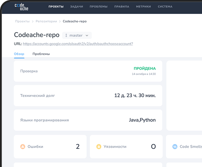Screen dimensions: 202x167
Task: Switch to the Проблемы tab
Action: pyautogui.click(x=41, y=54)
